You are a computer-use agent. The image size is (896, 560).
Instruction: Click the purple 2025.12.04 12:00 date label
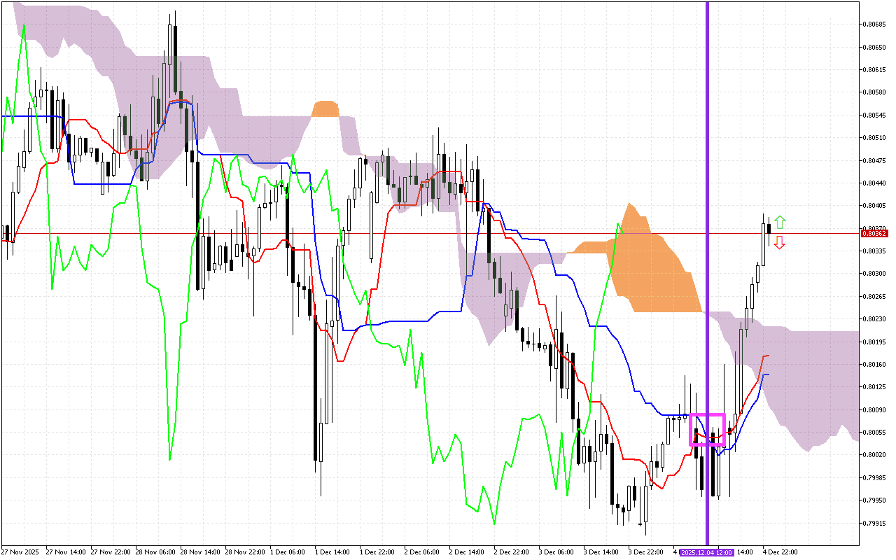pyautogui.click(x=706, y=552)
